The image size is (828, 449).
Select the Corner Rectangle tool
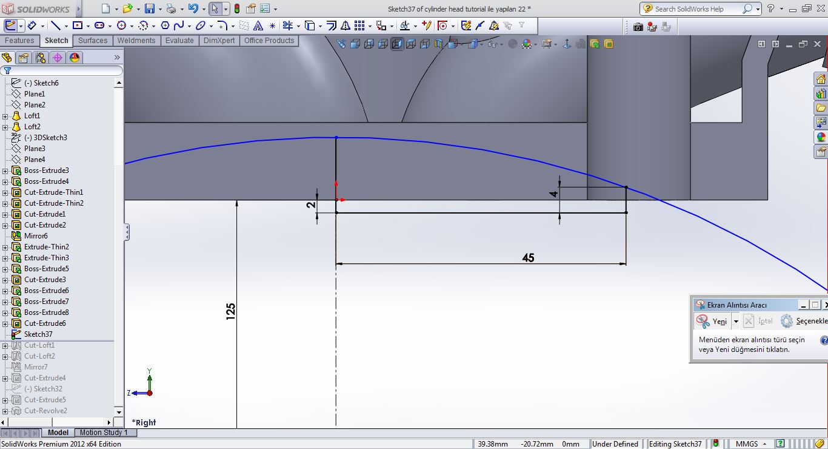point(78,25)
